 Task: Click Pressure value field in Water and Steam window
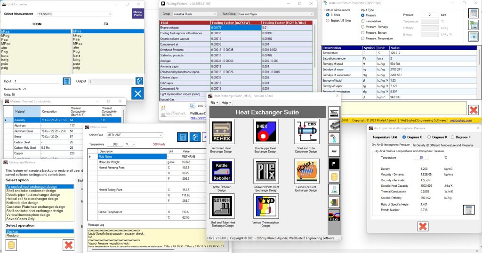[x=429, y=15]
